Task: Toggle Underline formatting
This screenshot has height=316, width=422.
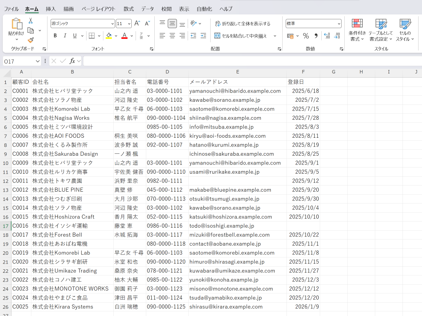Action: [75, 36]
